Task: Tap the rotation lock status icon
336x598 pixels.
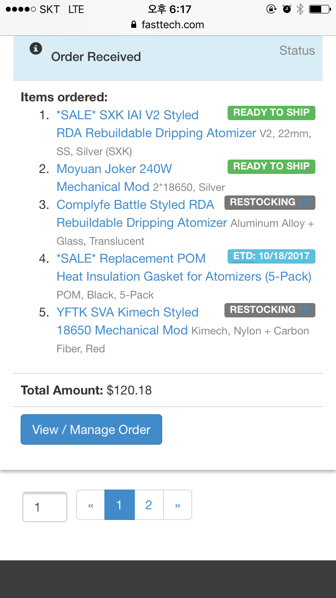Action: (x=271, y=9)
